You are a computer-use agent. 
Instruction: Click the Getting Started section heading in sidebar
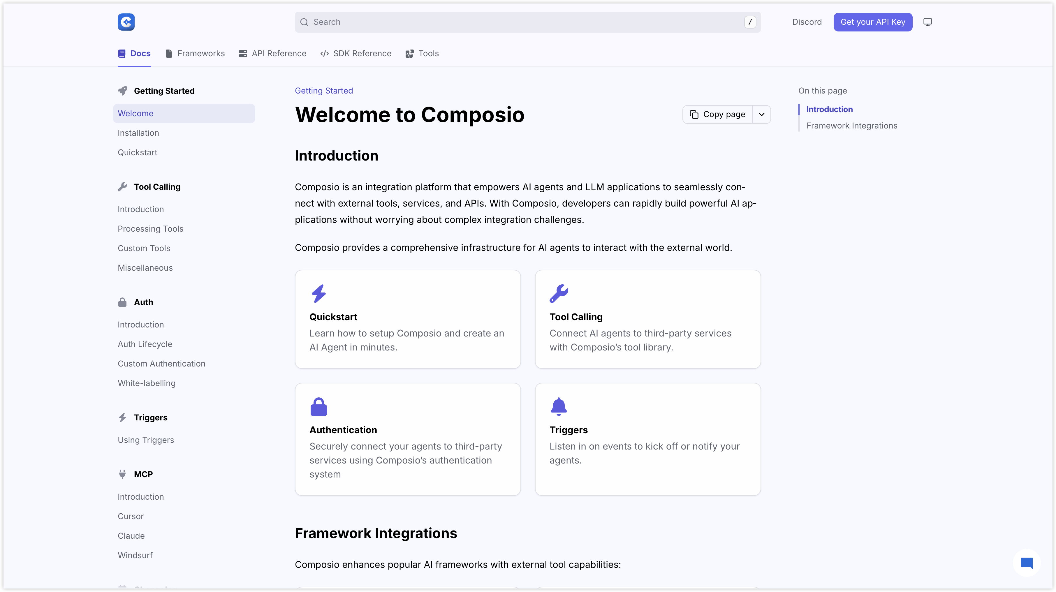[x=164, y=91]
